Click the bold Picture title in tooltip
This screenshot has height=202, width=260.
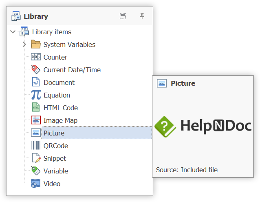click(x=183, y=83)
